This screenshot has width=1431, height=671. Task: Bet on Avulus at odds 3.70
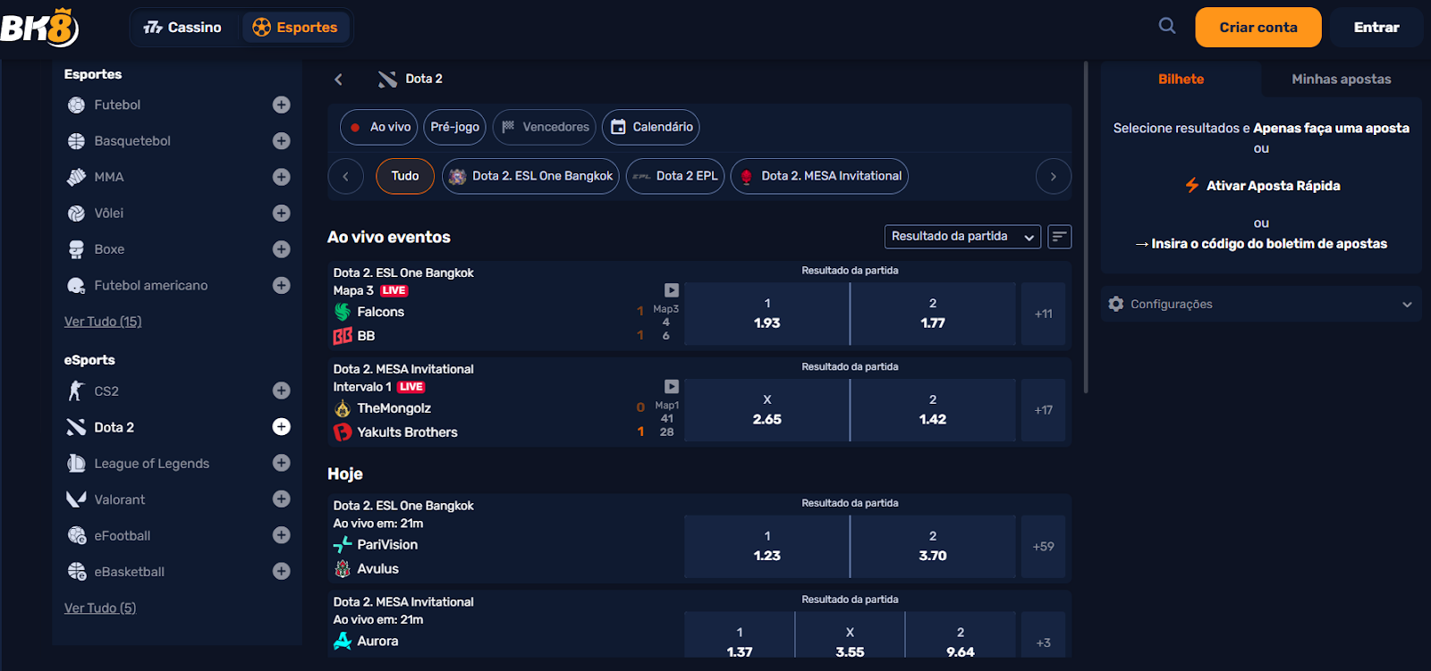pyautogui.click(x=933, y=547)
